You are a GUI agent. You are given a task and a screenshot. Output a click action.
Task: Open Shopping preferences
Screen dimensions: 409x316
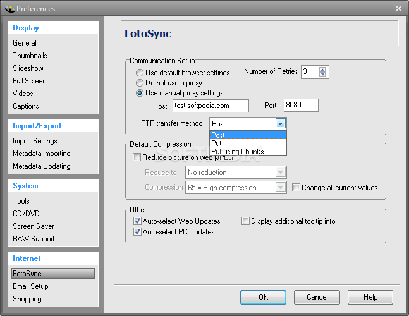pyautogui.click(x=27, y=299)
